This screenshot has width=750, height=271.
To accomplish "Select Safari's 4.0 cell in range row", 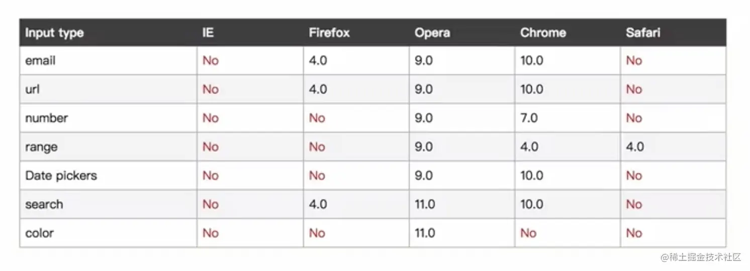I will pyautogui.click(x=635, y=147).
